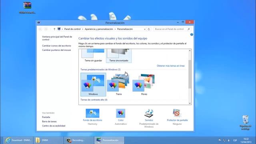256x144 pixels.
Task: Click Apariencia y personalización breadcrumb
Action: pyautogui.click(x=99, y=29)
